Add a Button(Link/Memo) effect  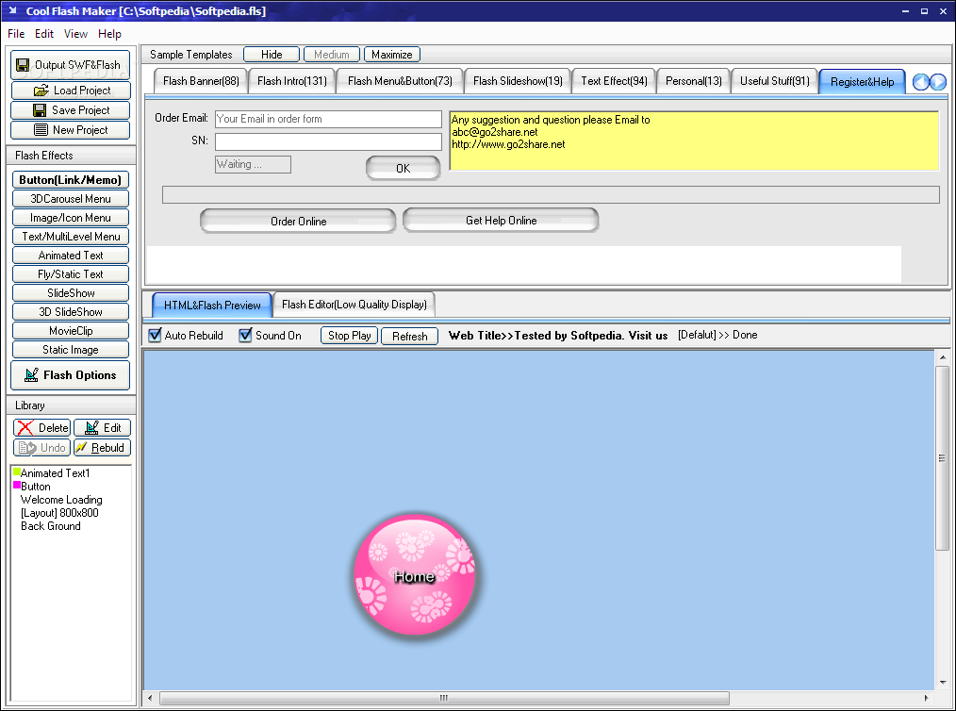pos(70,180)
